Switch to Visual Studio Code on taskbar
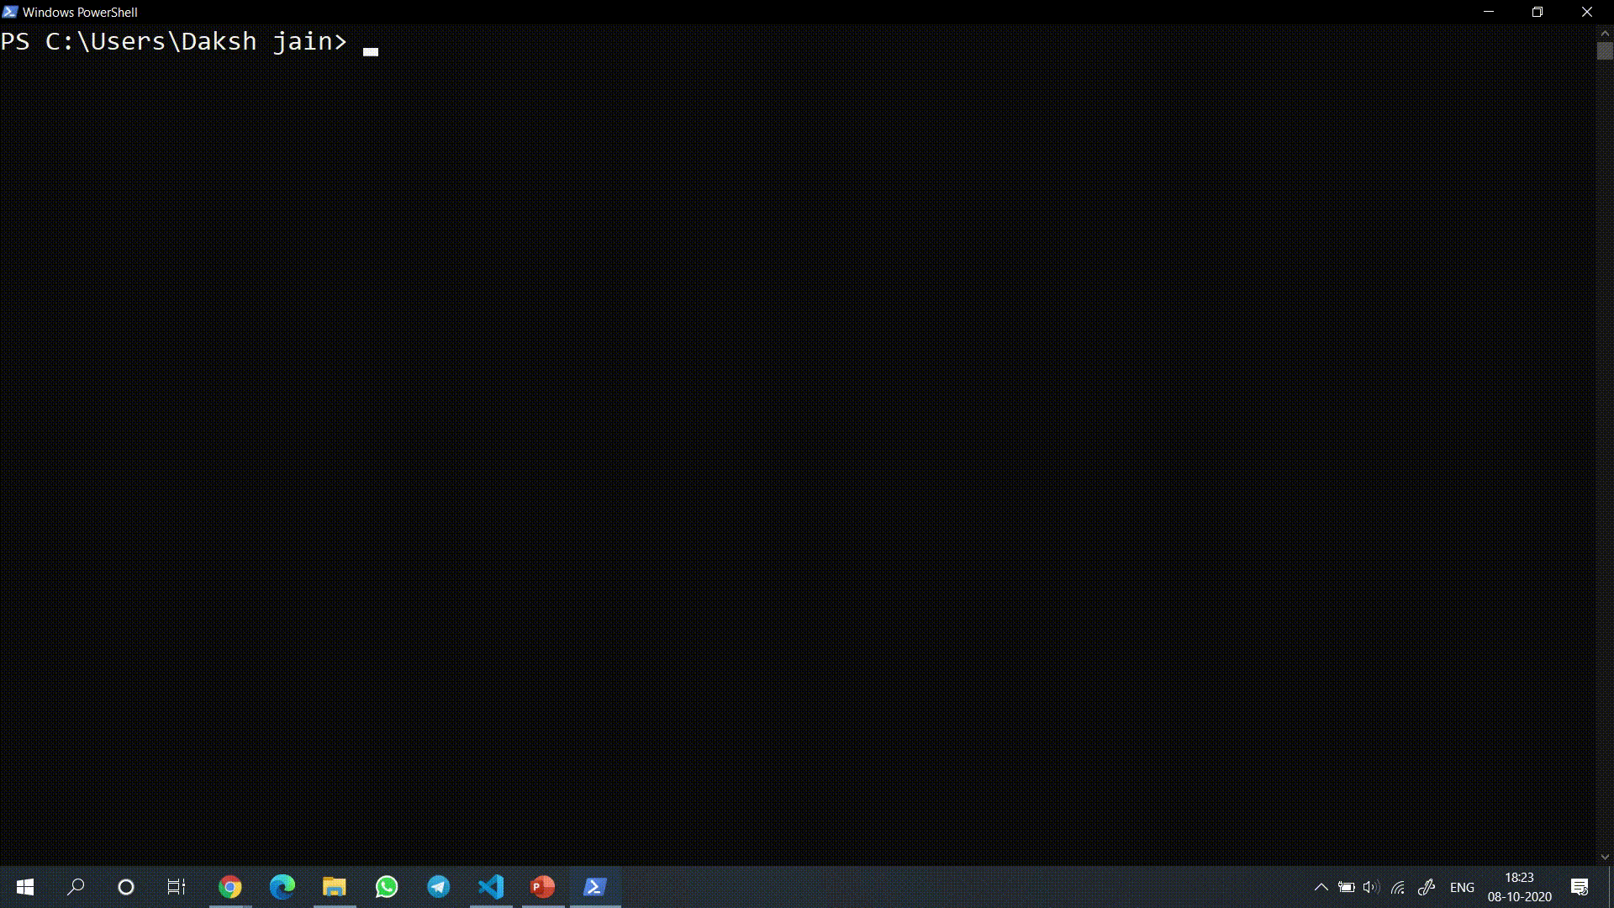The width and height of the screenshot is (1614, 908). [x=491, y=887]
